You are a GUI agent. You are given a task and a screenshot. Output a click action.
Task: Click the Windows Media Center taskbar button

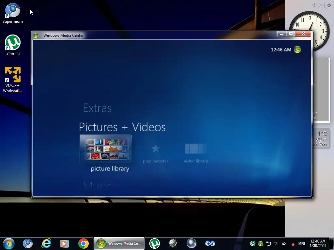119,243
